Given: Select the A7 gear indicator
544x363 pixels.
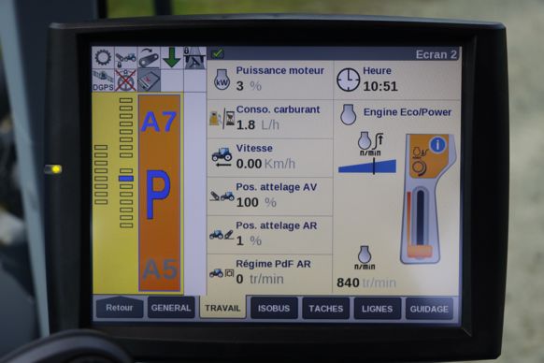Looking at the screenshot, I should point(159,122).
